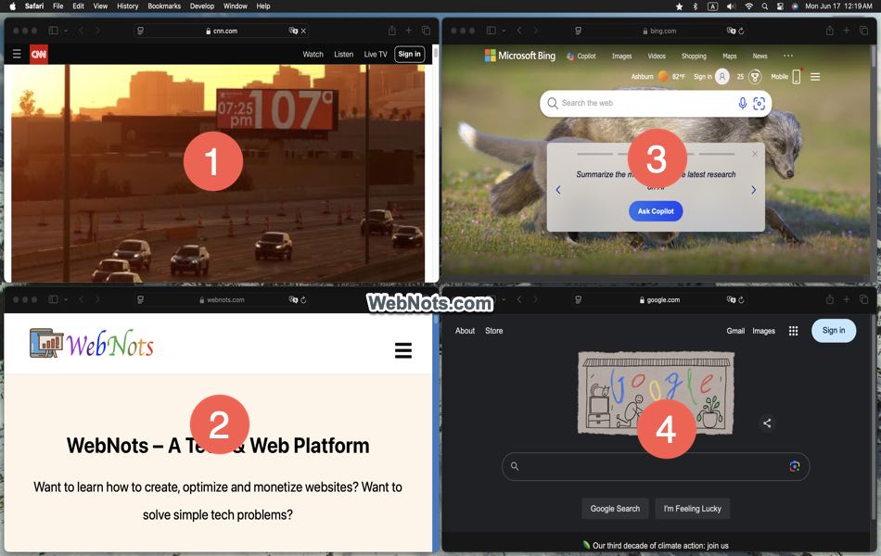Image resolution: width=881 pixels, height=556 pixels.
Task: Click Share icon in cnn.com window
Action: (391, 31)
